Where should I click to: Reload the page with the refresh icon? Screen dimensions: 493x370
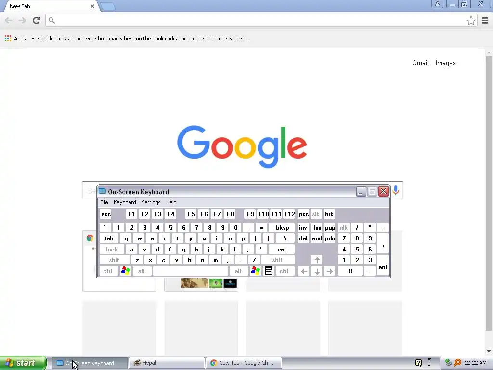(x=36, y=20)
